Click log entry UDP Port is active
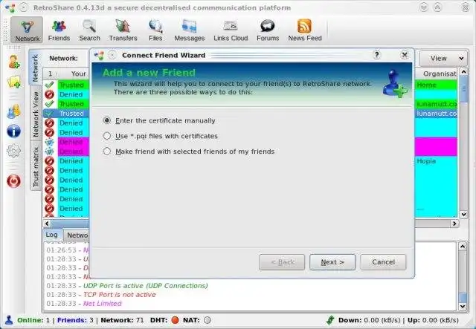The height and width of the screenshot is (329, 476). tap(127, 286)
